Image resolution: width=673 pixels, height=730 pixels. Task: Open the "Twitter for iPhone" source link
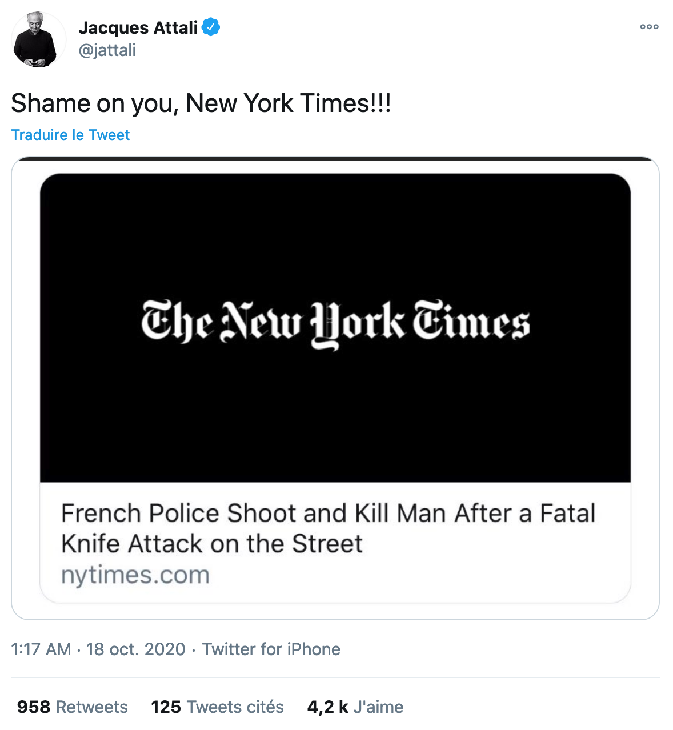(x=271, y=649)
